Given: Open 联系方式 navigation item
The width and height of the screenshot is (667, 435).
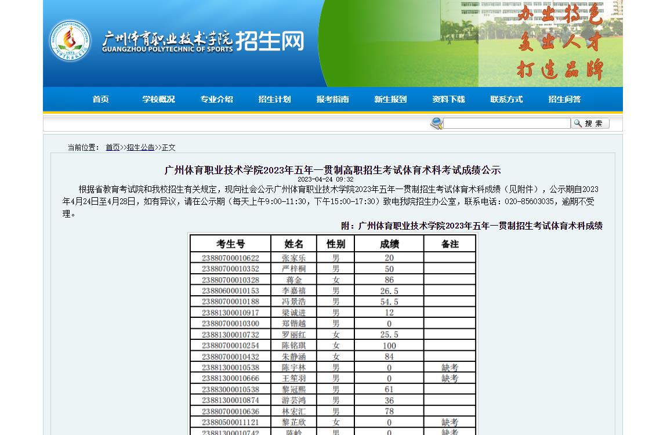Looking at the screenshot, I should tap(506, 99).
